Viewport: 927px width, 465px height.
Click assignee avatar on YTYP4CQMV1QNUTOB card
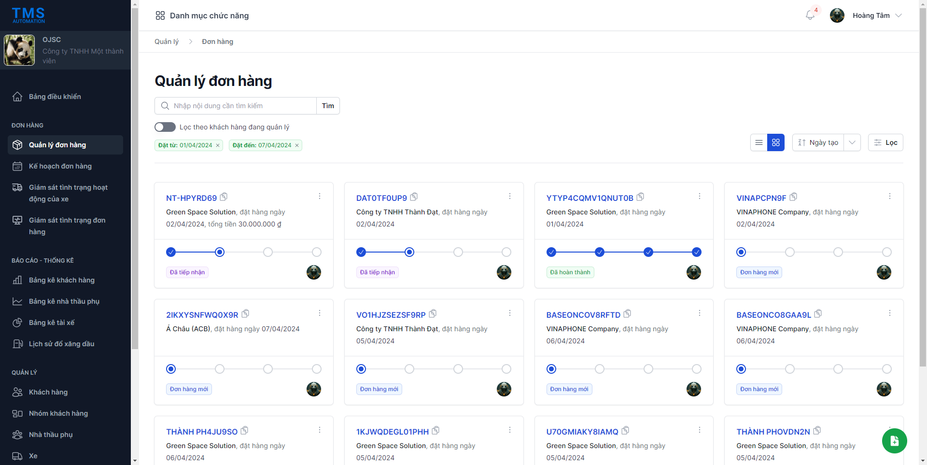pos(694,272)
